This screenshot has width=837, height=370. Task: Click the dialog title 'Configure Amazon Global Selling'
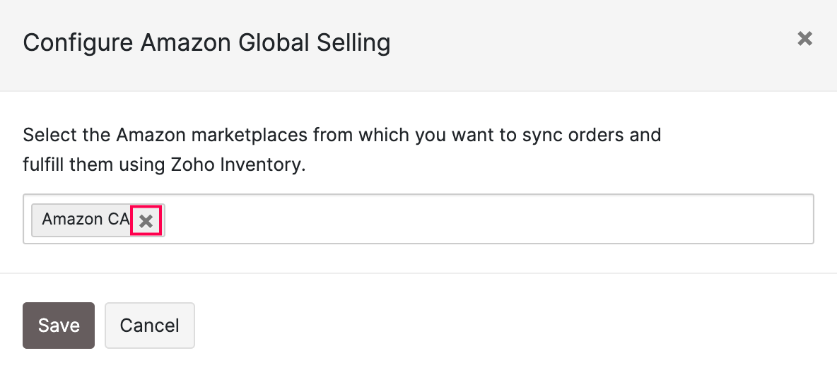tap(206, 43)
